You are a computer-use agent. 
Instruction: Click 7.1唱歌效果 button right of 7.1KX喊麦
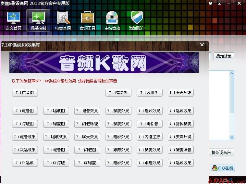(118, 163)
